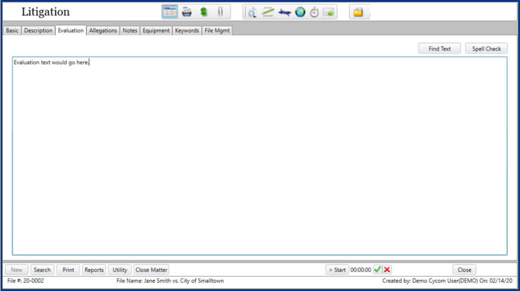The image size is (520, 291).
Task: Open the yellow folder icon
Action: click(358, 12)
